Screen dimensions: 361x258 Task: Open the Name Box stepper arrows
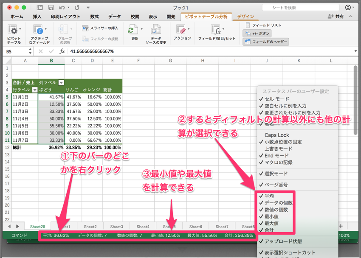30,51
